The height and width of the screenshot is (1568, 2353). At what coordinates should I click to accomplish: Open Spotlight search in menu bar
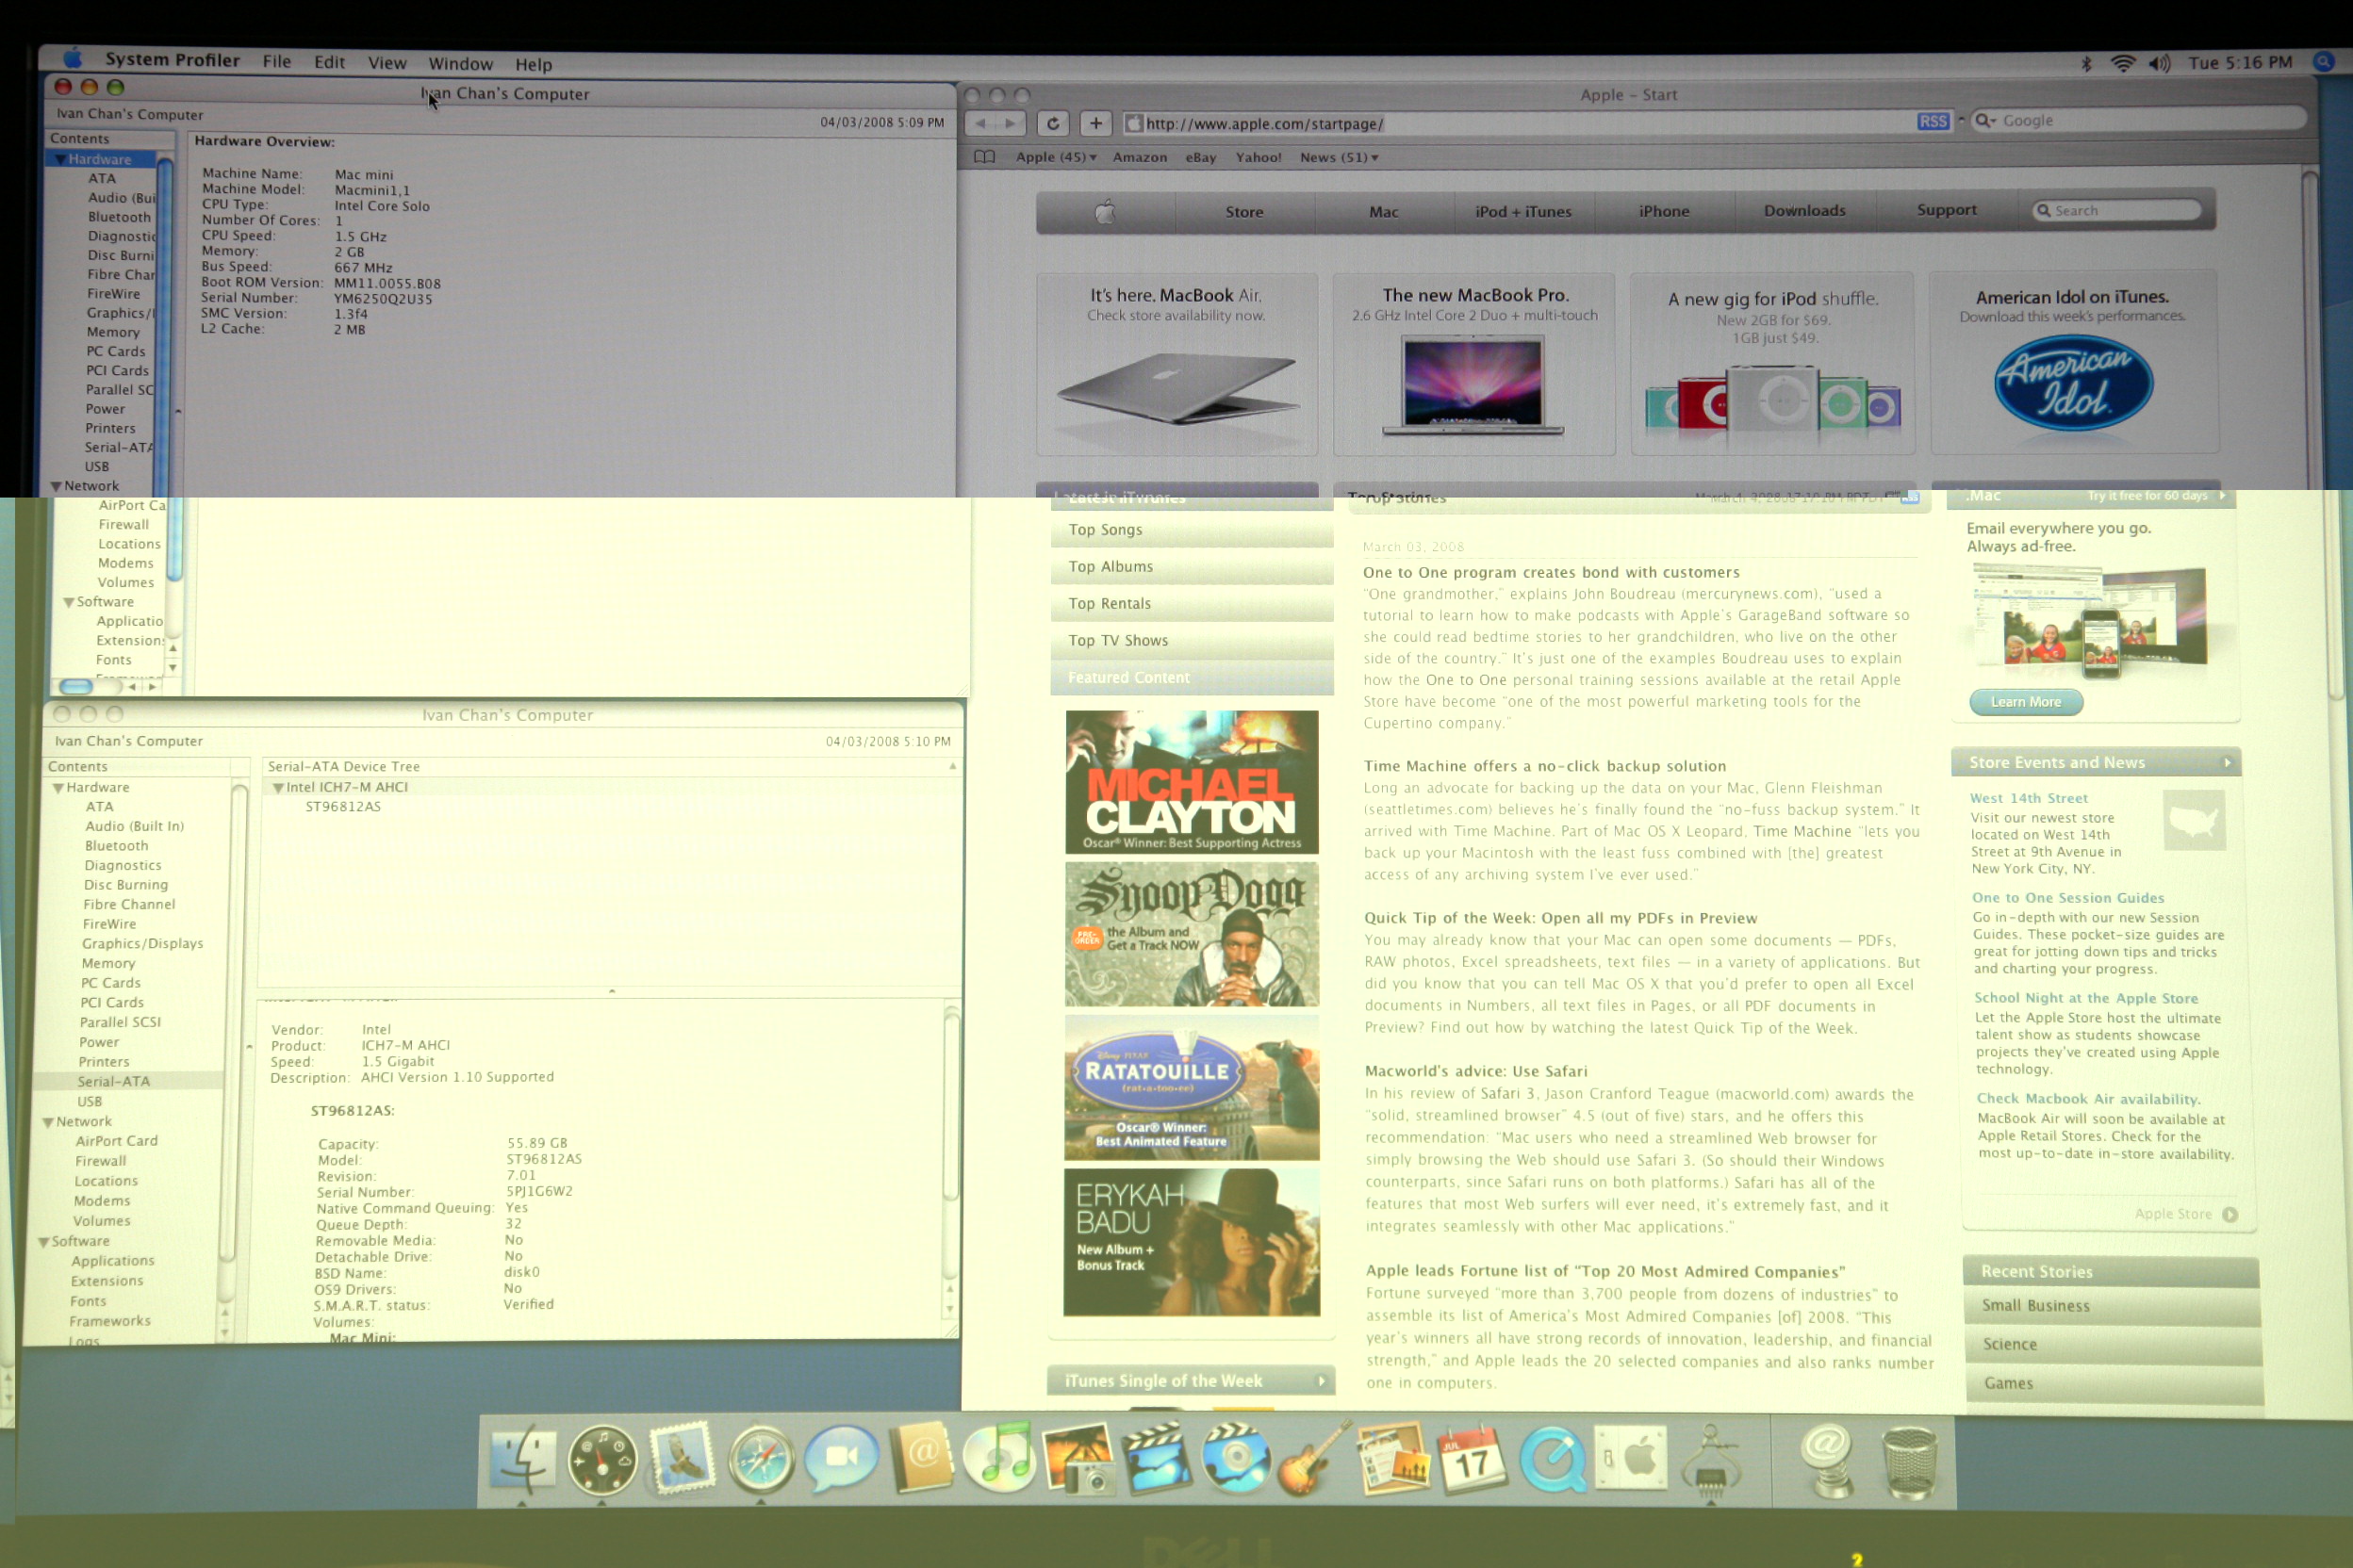click(x=2323, y=62)
